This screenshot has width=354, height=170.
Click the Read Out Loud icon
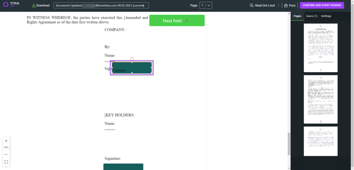(x=252, y=6)
